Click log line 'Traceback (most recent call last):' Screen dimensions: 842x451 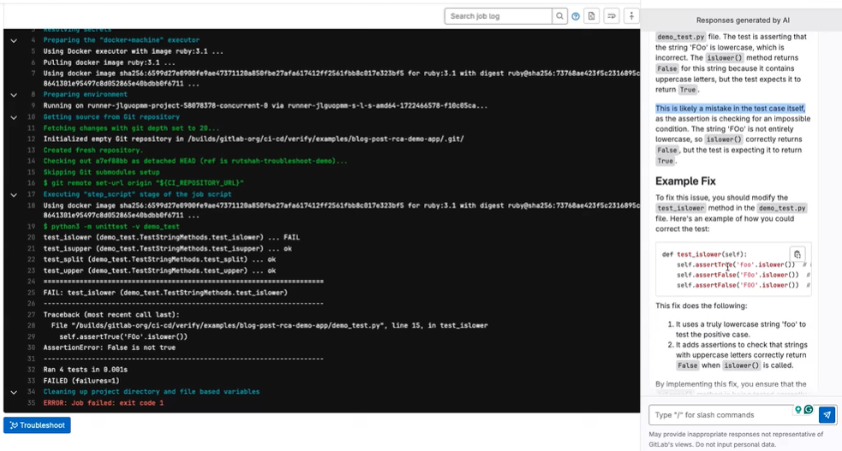pyautogui.click(x=111, y=315)
